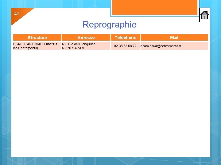Image resolution: width=221 pixels, height=165 pixels.
Task: Click the esatpinaud@centarpents.fr email address
Action: (x=161, y=46)
